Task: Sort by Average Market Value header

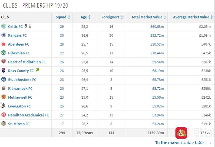Action: (x=193, y=17)
